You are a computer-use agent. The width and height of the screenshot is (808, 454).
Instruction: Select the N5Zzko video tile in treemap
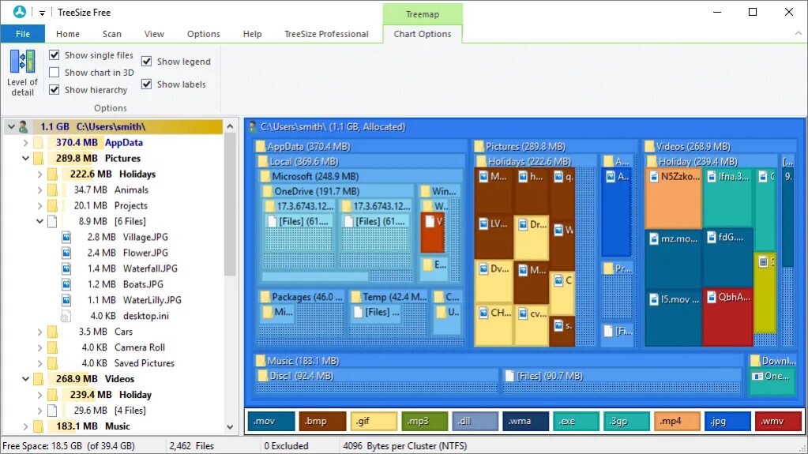[x=673, y=198]
